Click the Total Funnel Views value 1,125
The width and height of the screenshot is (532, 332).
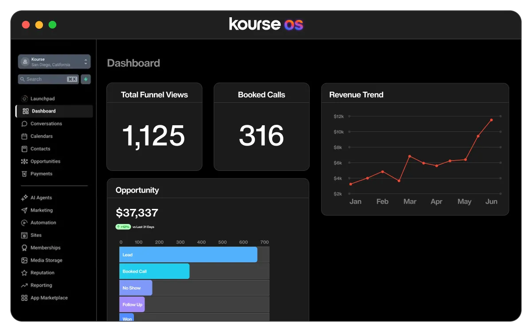coord(153,135)
